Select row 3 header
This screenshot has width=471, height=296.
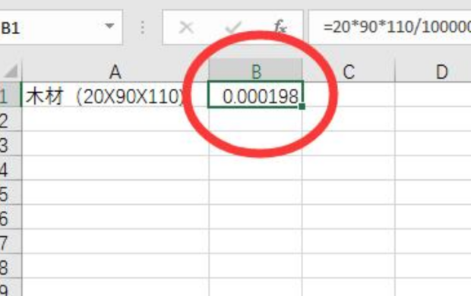tap(11, 143)
